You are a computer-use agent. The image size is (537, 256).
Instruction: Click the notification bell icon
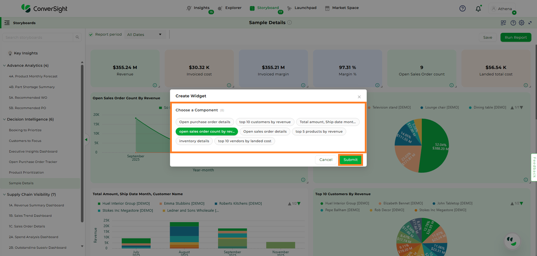478,9
